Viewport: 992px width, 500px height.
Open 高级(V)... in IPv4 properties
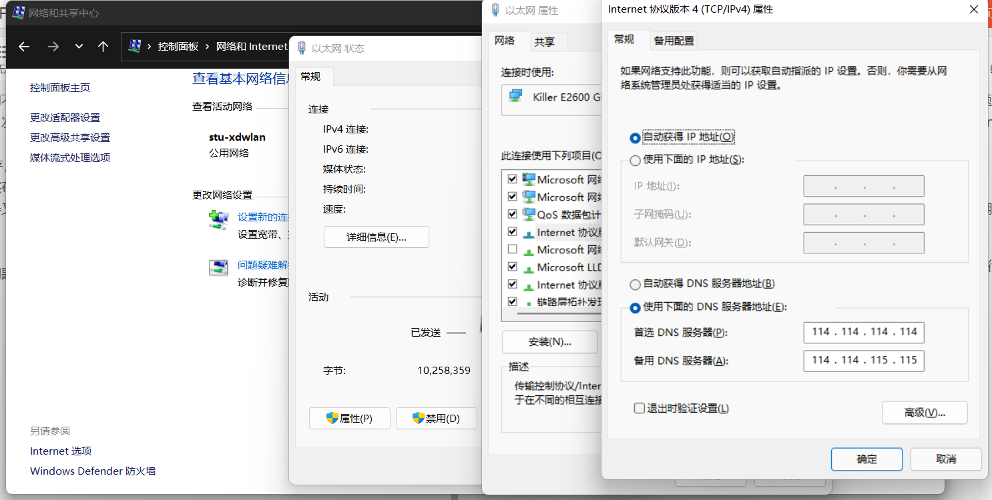[x=925, y=413]
